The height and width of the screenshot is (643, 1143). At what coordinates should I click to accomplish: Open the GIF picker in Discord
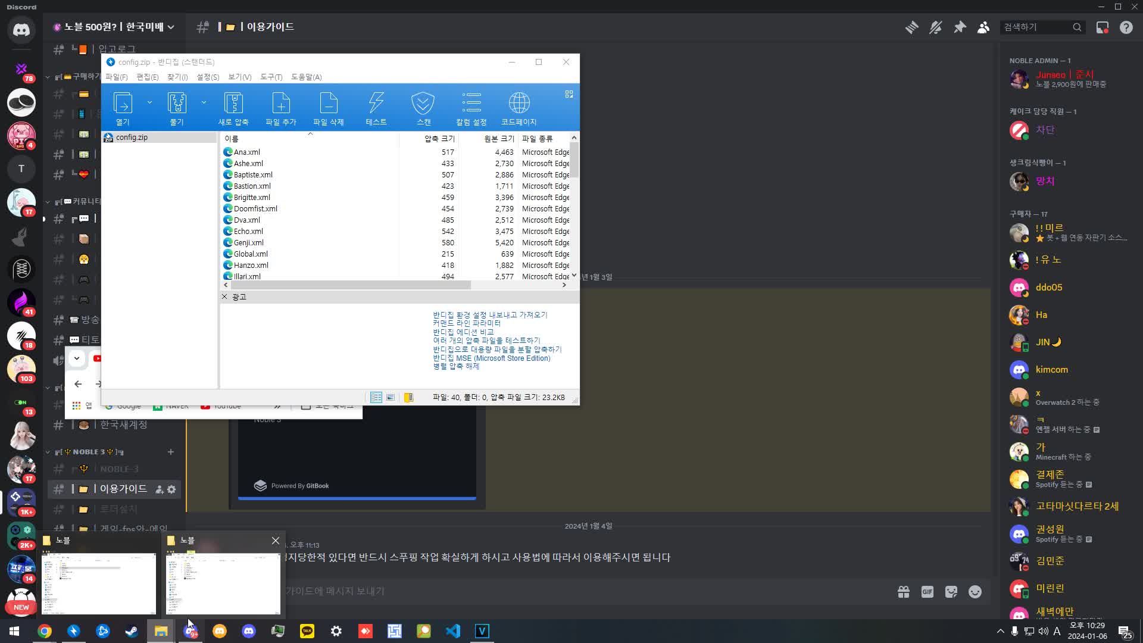click(x=927, y=591)
